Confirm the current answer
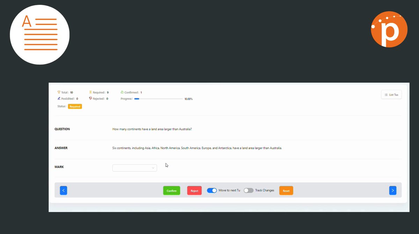This screenshot has width=419, height=234. pyautogui.click(x=171, y=190)
